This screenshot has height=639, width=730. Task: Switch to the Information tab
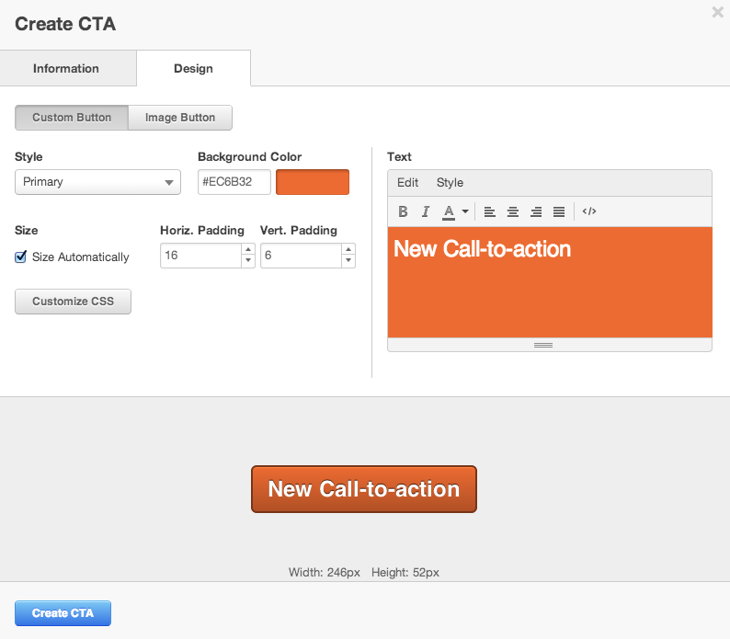66,69
